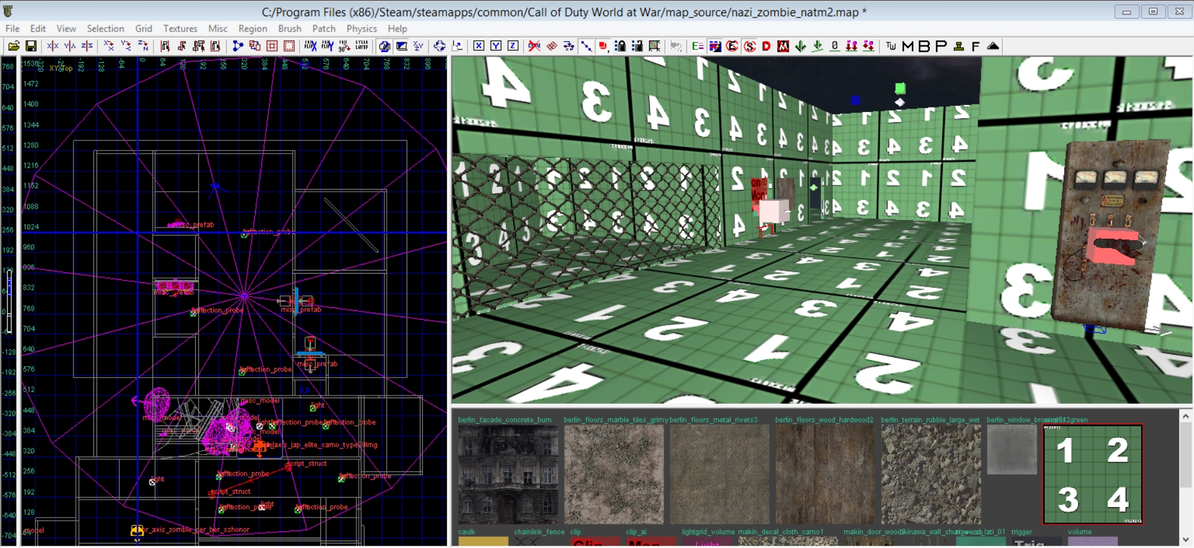The image size is (1194, 548).
Task: Open the Edit menu
Action: (38, 29)
